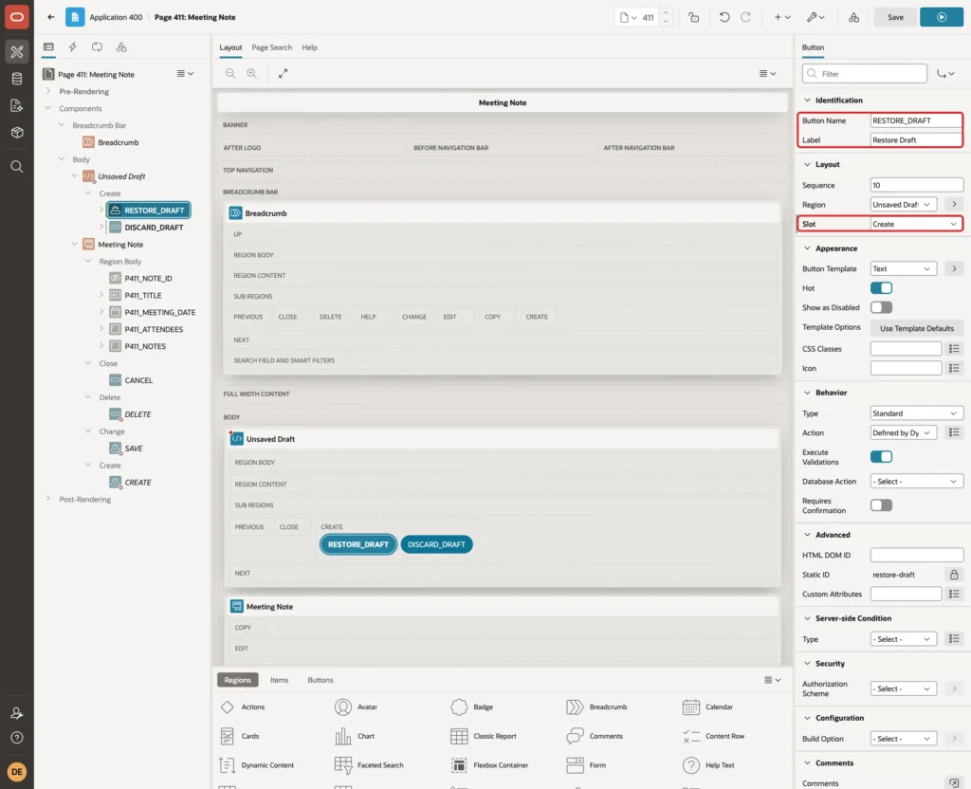
Task: Expand layout with the maximize arrows icon
Action: [283, 73]
